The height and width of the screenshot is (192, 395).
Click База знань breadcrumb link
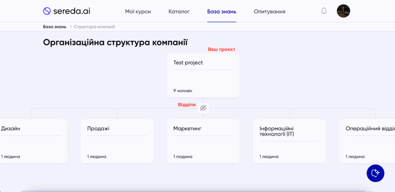pos(55,27)
